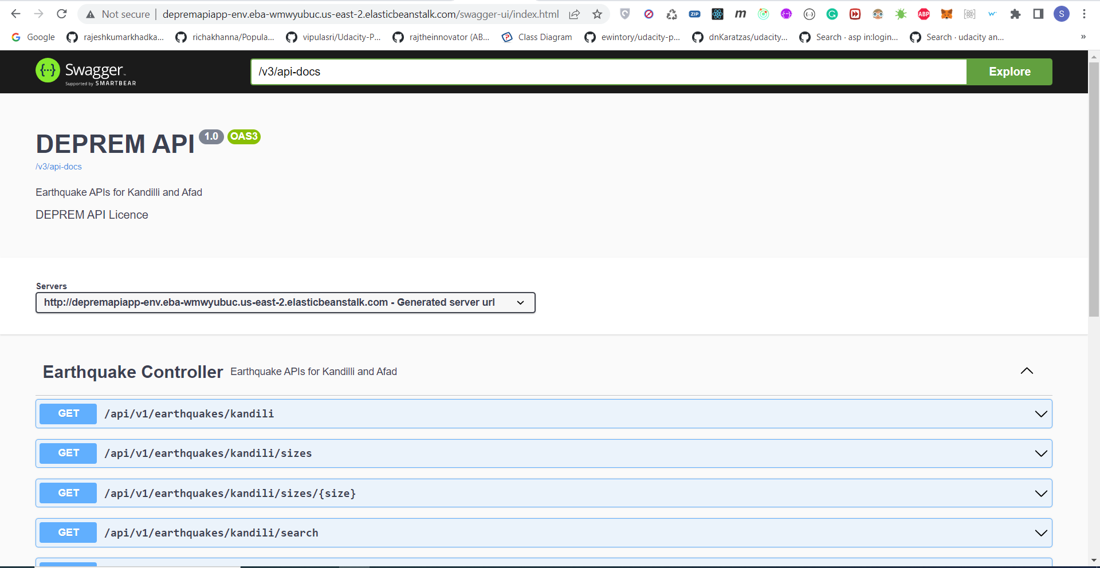1100x568 pixels.
Task: Open the /v3/api-docs link under title
Action: (58, 167)
